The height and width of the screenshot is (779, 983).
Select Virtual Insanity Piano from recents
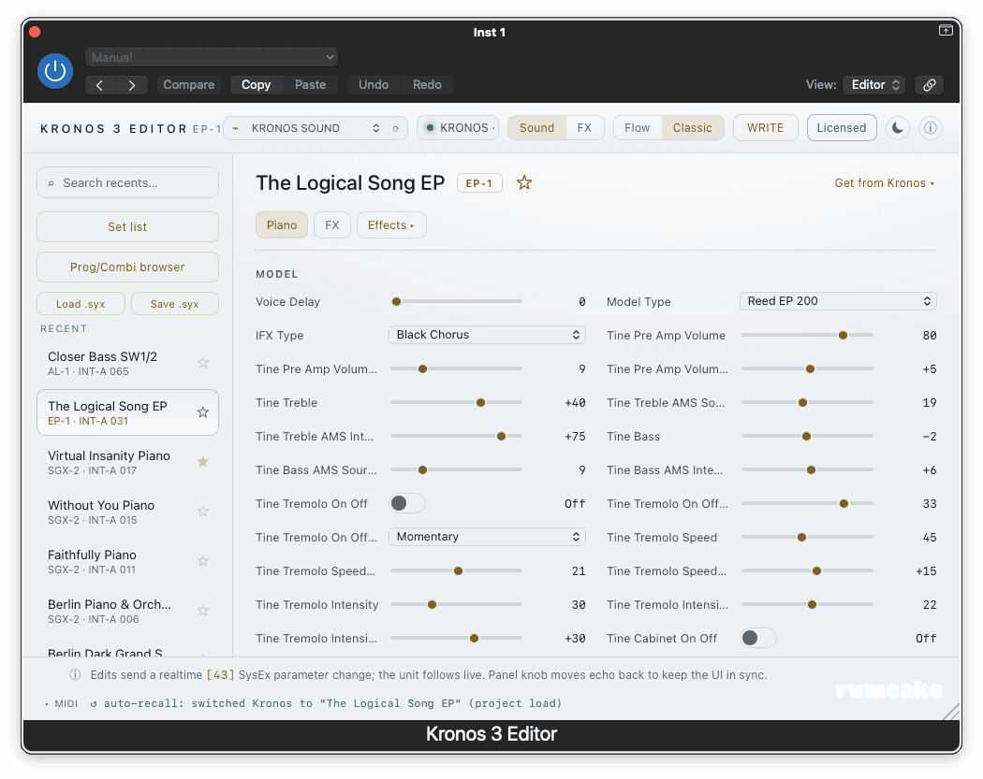[x=127, y=462]
